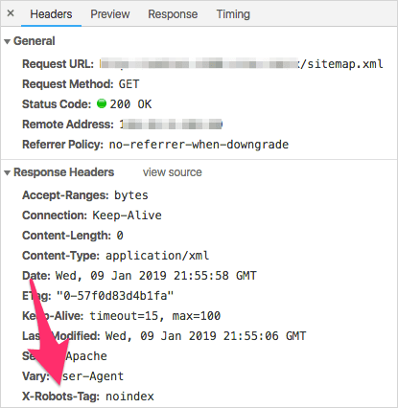398x408 pixels.
Task: Open the Preview tab
Action: pyautogui.click(x=110, y=14)
